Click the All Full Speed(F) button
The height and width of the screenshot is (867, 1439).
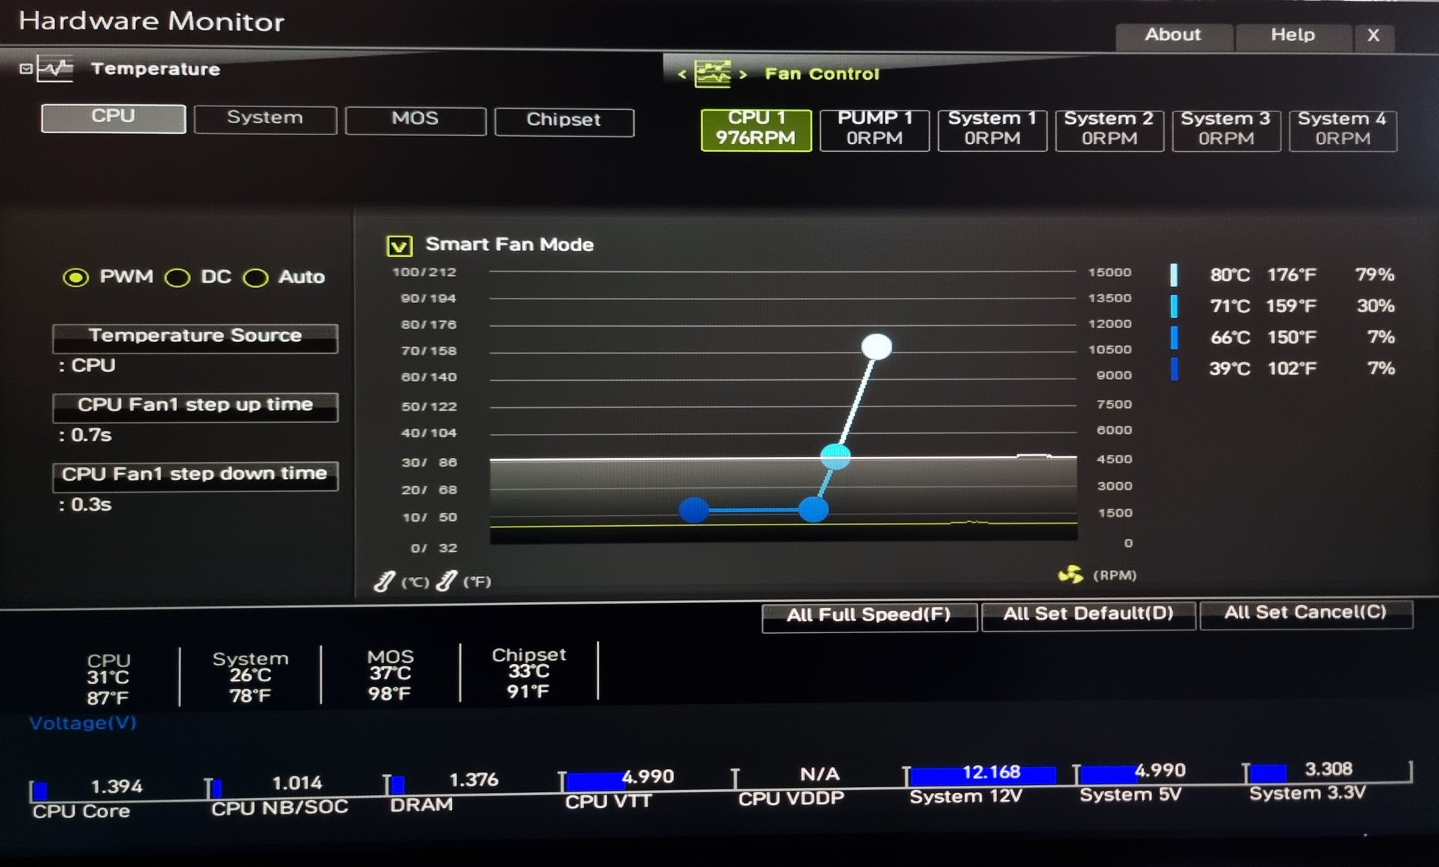[869, 617]
